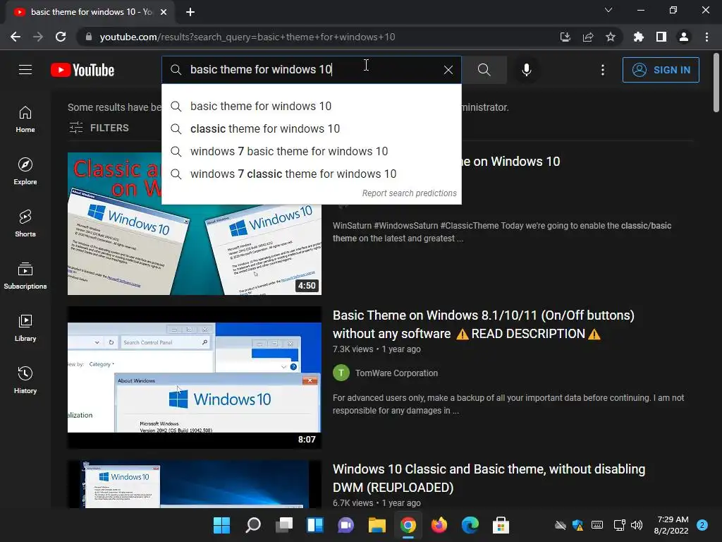
Task: Open taskbar Search
Action: tap(253, 525)
